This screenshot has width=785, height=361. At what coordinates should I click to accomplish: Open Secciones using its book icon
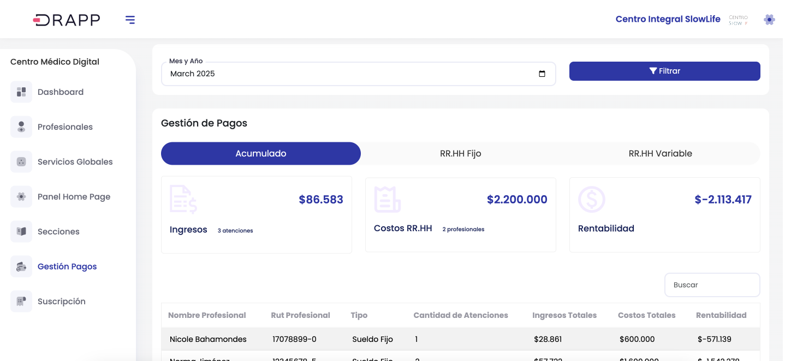pos(21,231)
